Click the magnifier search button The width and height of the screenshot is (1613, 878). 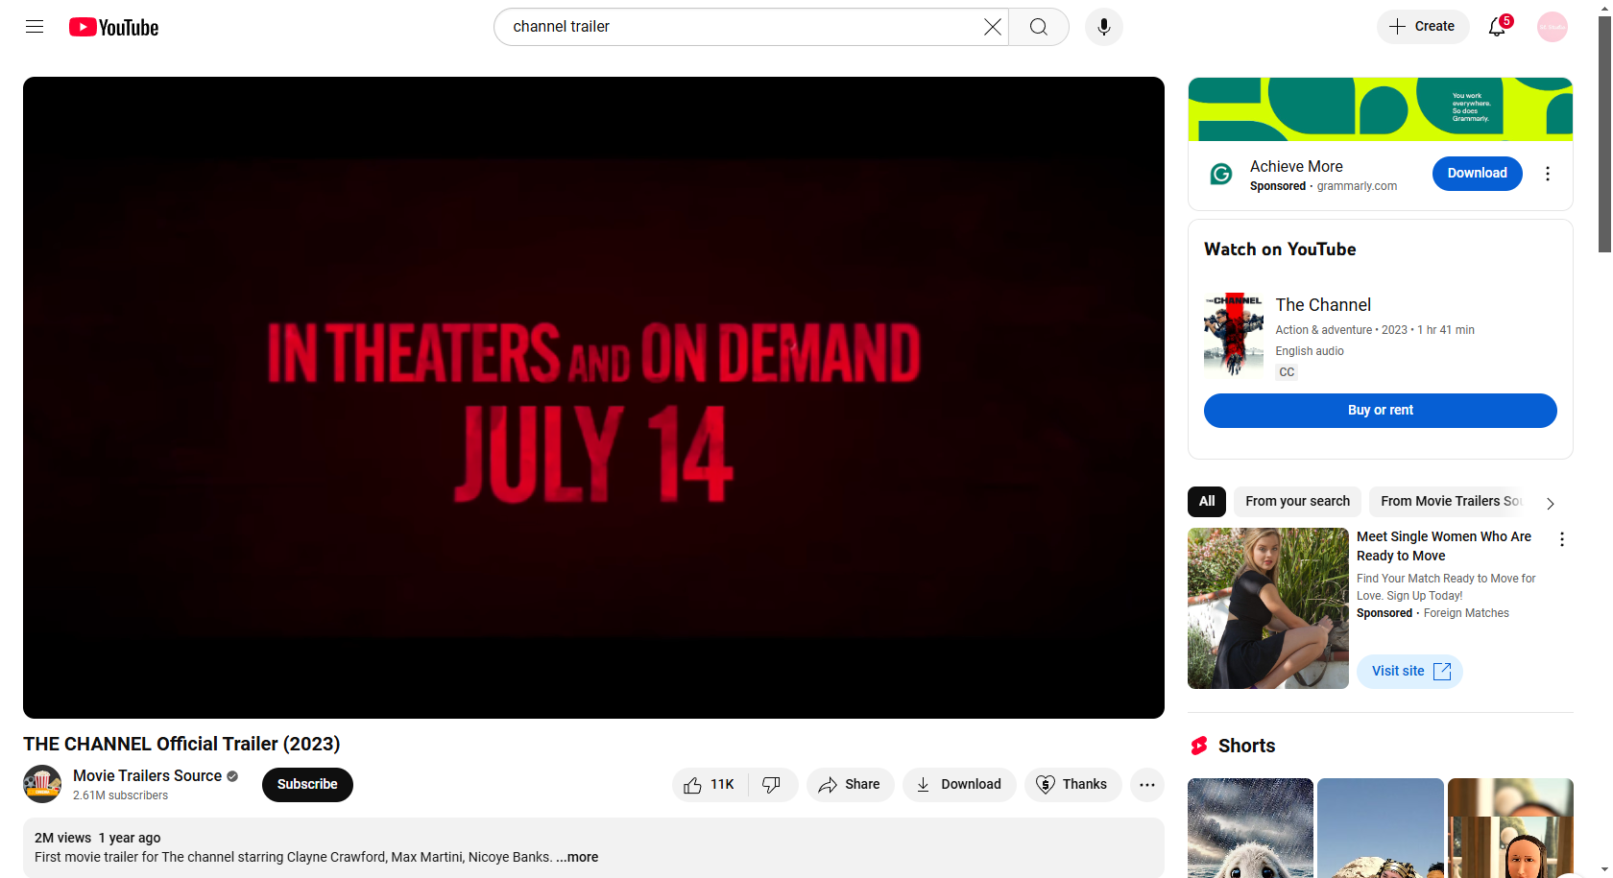click(1039, 27)
